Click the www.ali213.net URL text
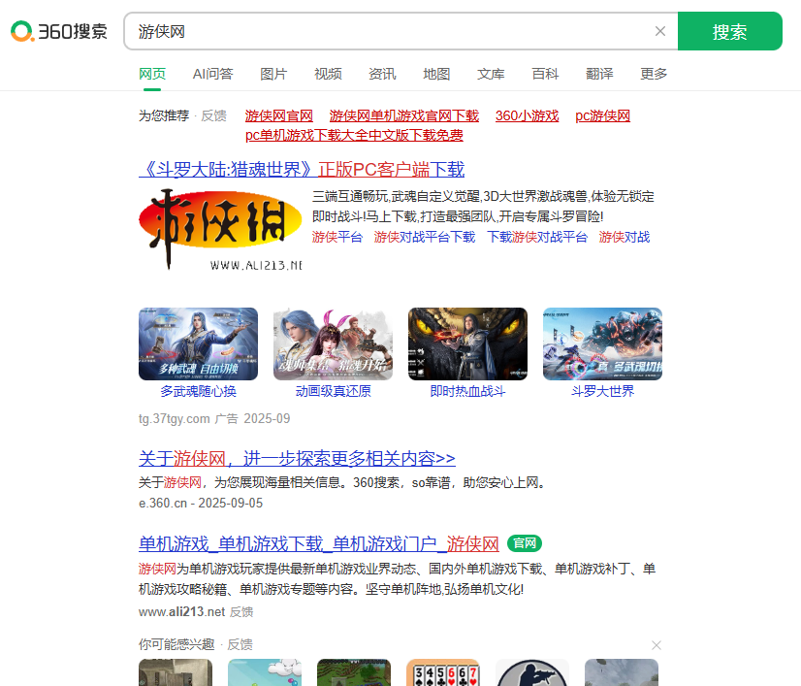Screen dimensions: 801x686 tap(182, 611)
